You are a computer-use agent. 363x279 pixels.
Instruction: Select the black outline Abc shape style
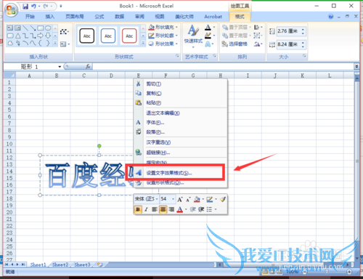pyautogui.click(x=86, y=36)
